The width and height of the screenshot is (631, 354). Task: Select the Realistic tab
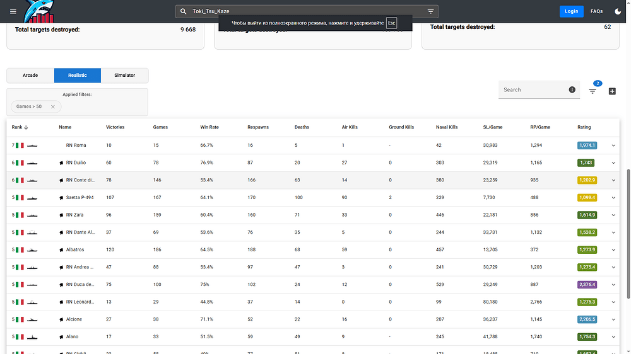tap(77, 75)
